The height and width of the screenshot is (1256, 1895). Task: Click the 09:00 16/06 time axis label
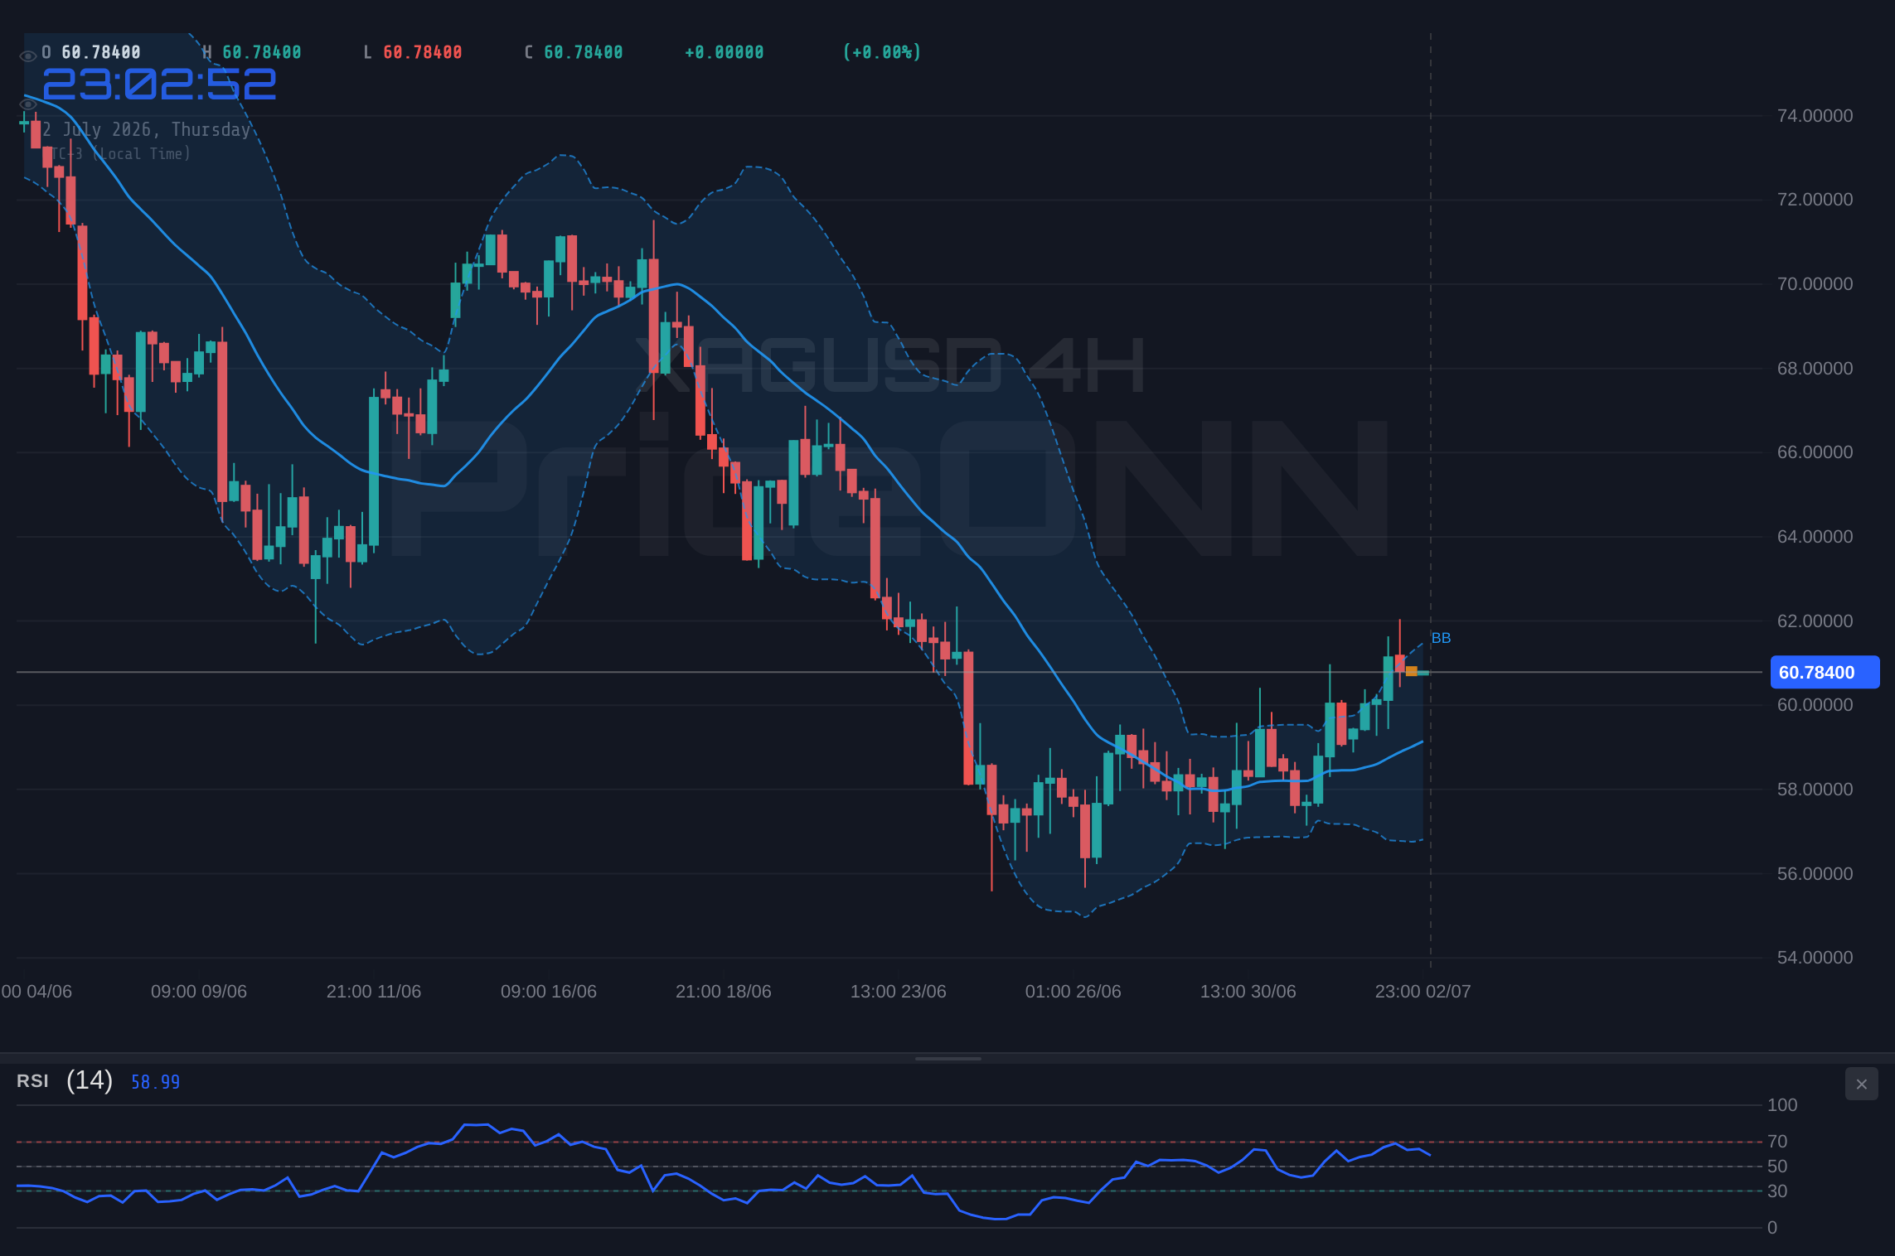pos(549,992)
